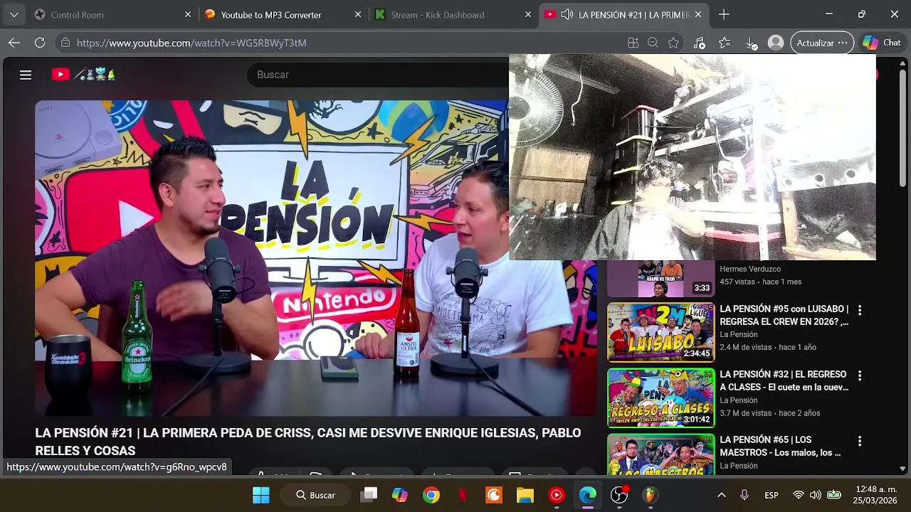
Task: Open Edge downloads icon
Action: pos(752,43)
